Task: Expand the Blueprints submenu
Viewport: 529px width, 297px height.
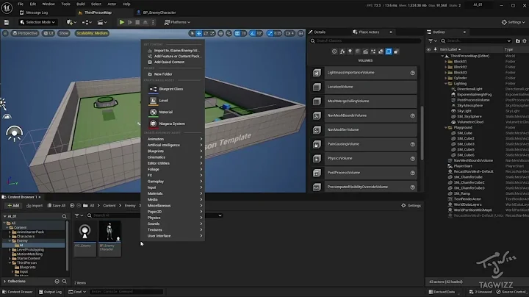Action: click(173, 151)
